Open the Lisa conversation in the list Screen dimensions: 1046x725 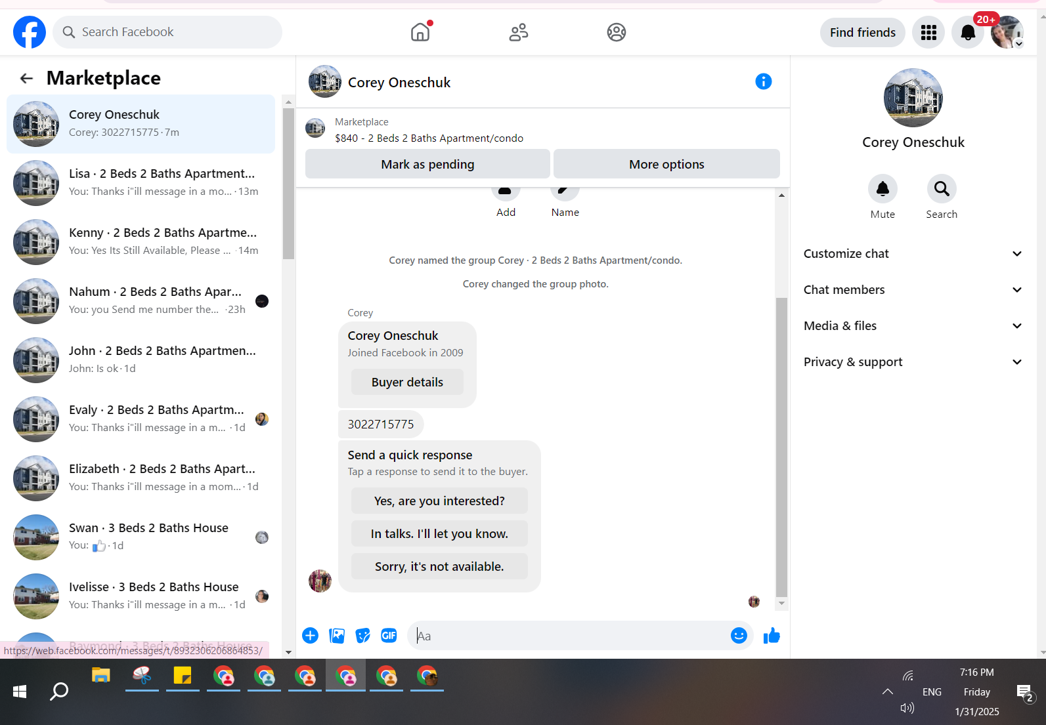[x=141, y=183]
